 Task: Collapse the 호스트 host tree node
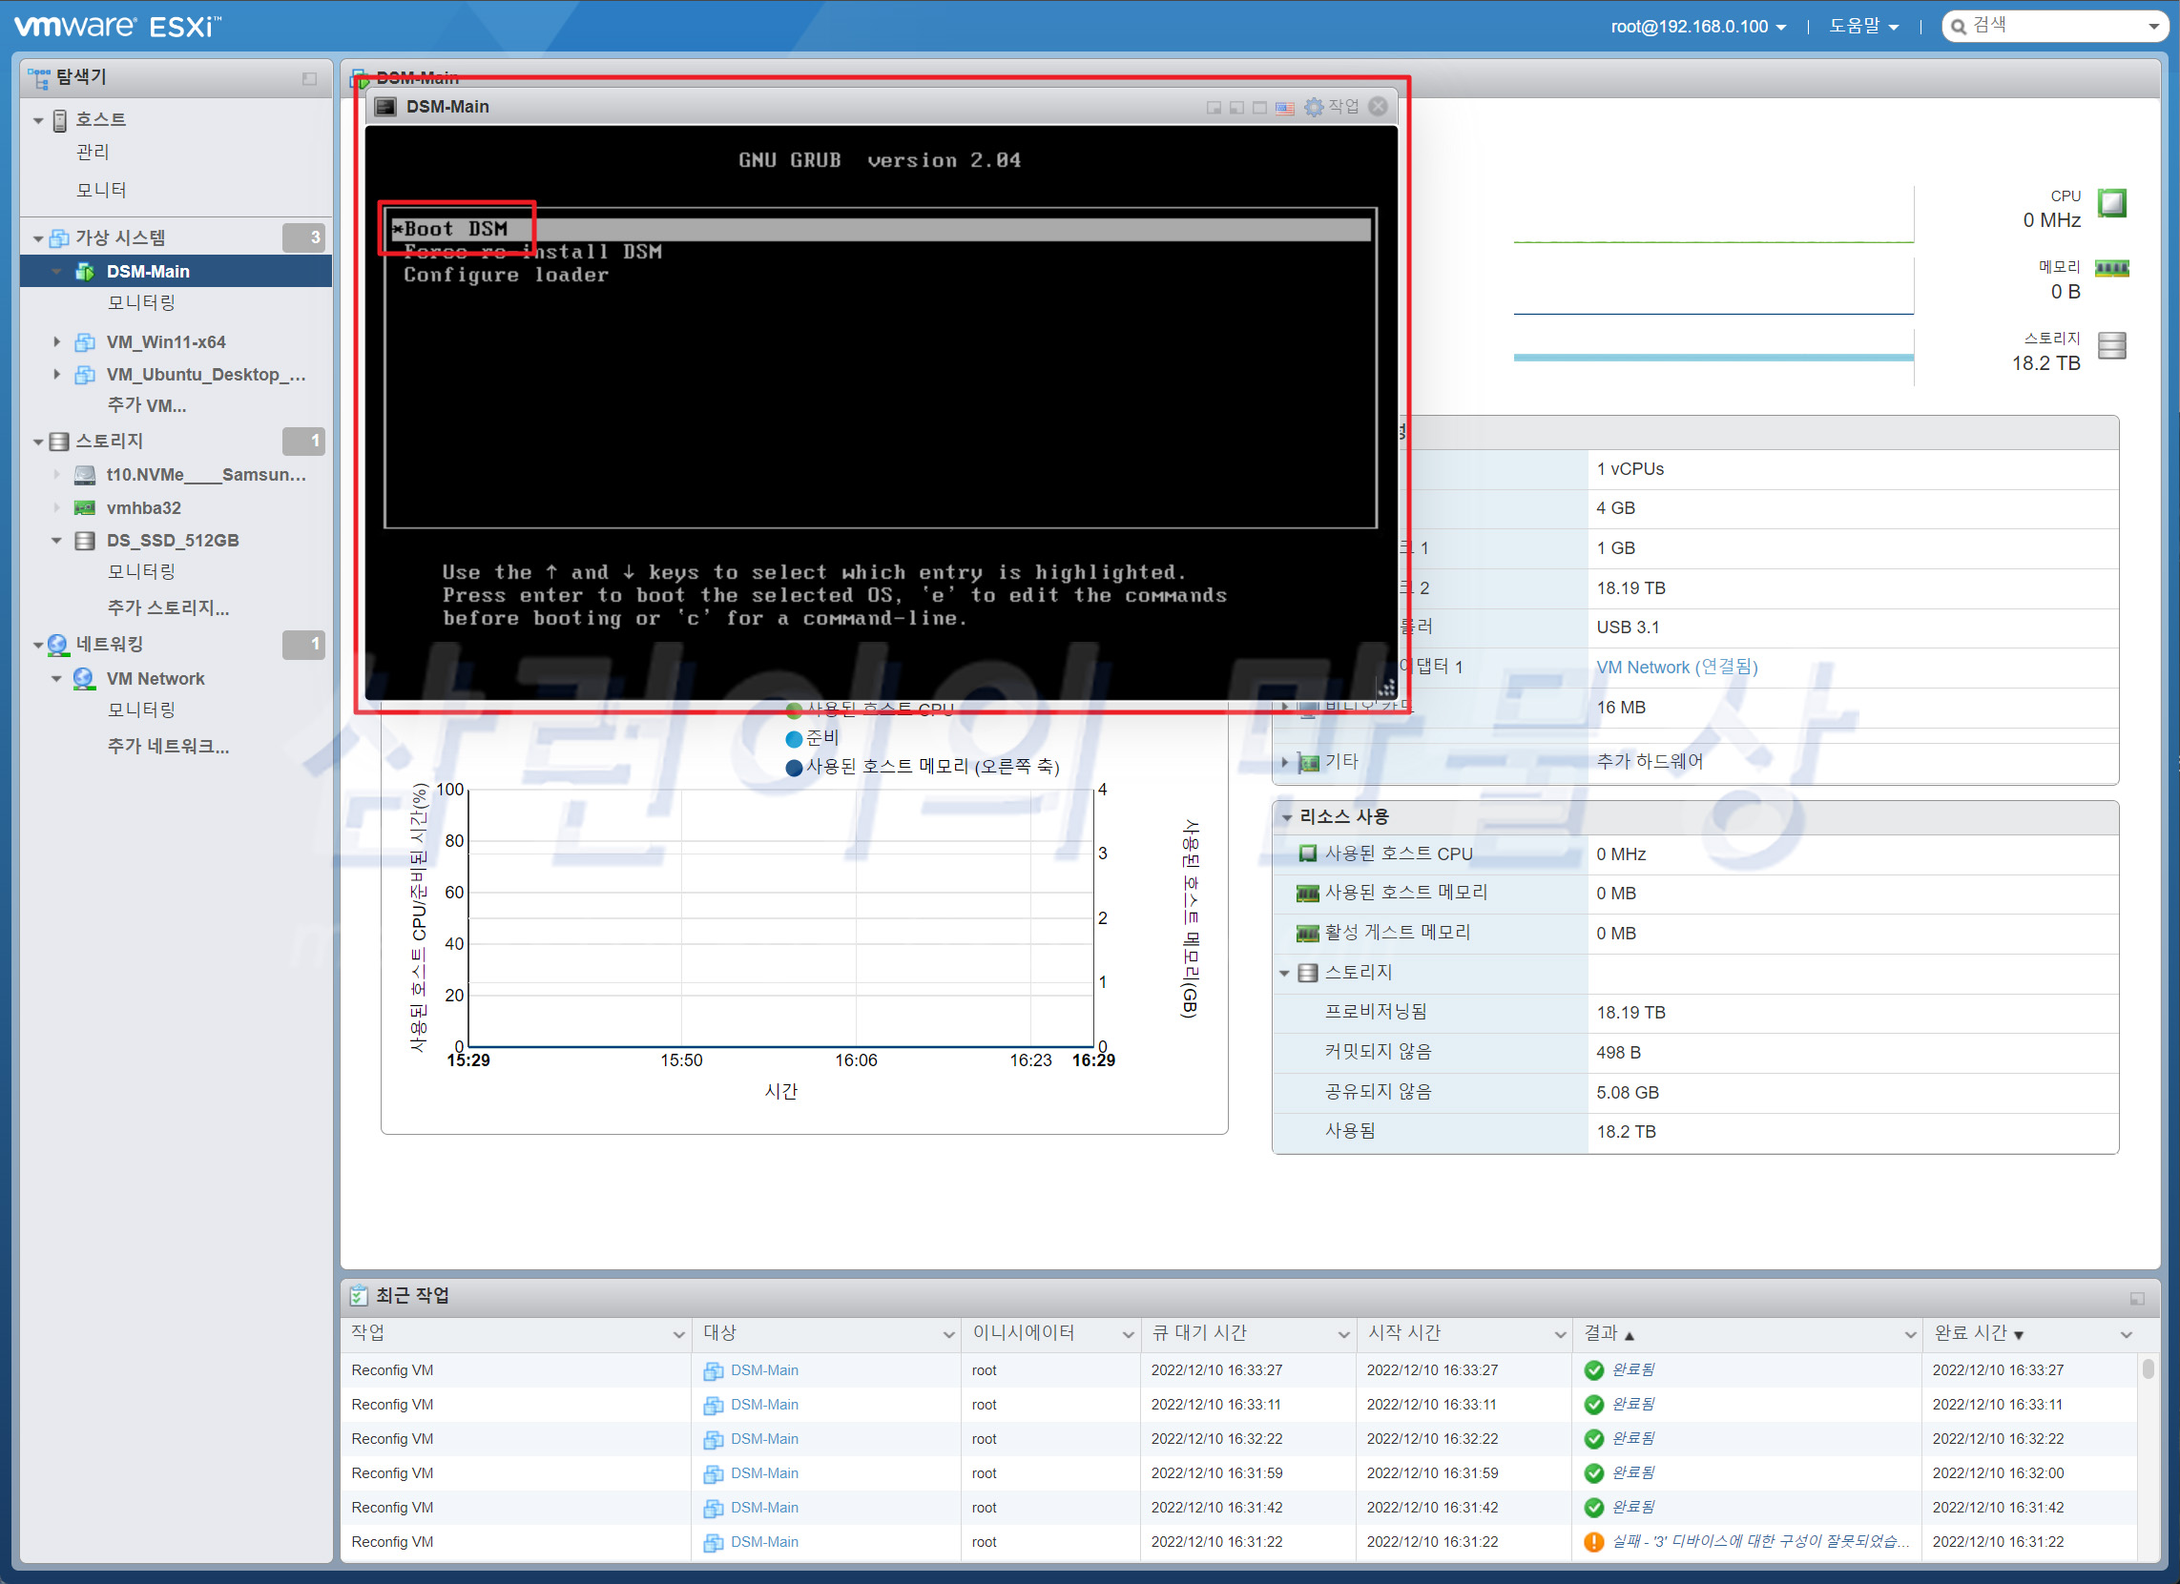38,121
